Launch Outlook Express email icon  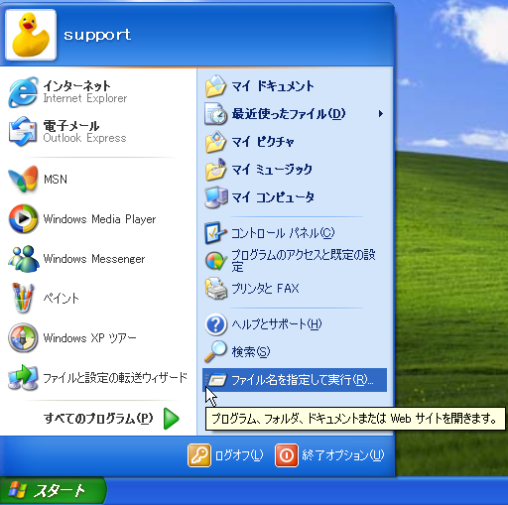tap(23, 131)
